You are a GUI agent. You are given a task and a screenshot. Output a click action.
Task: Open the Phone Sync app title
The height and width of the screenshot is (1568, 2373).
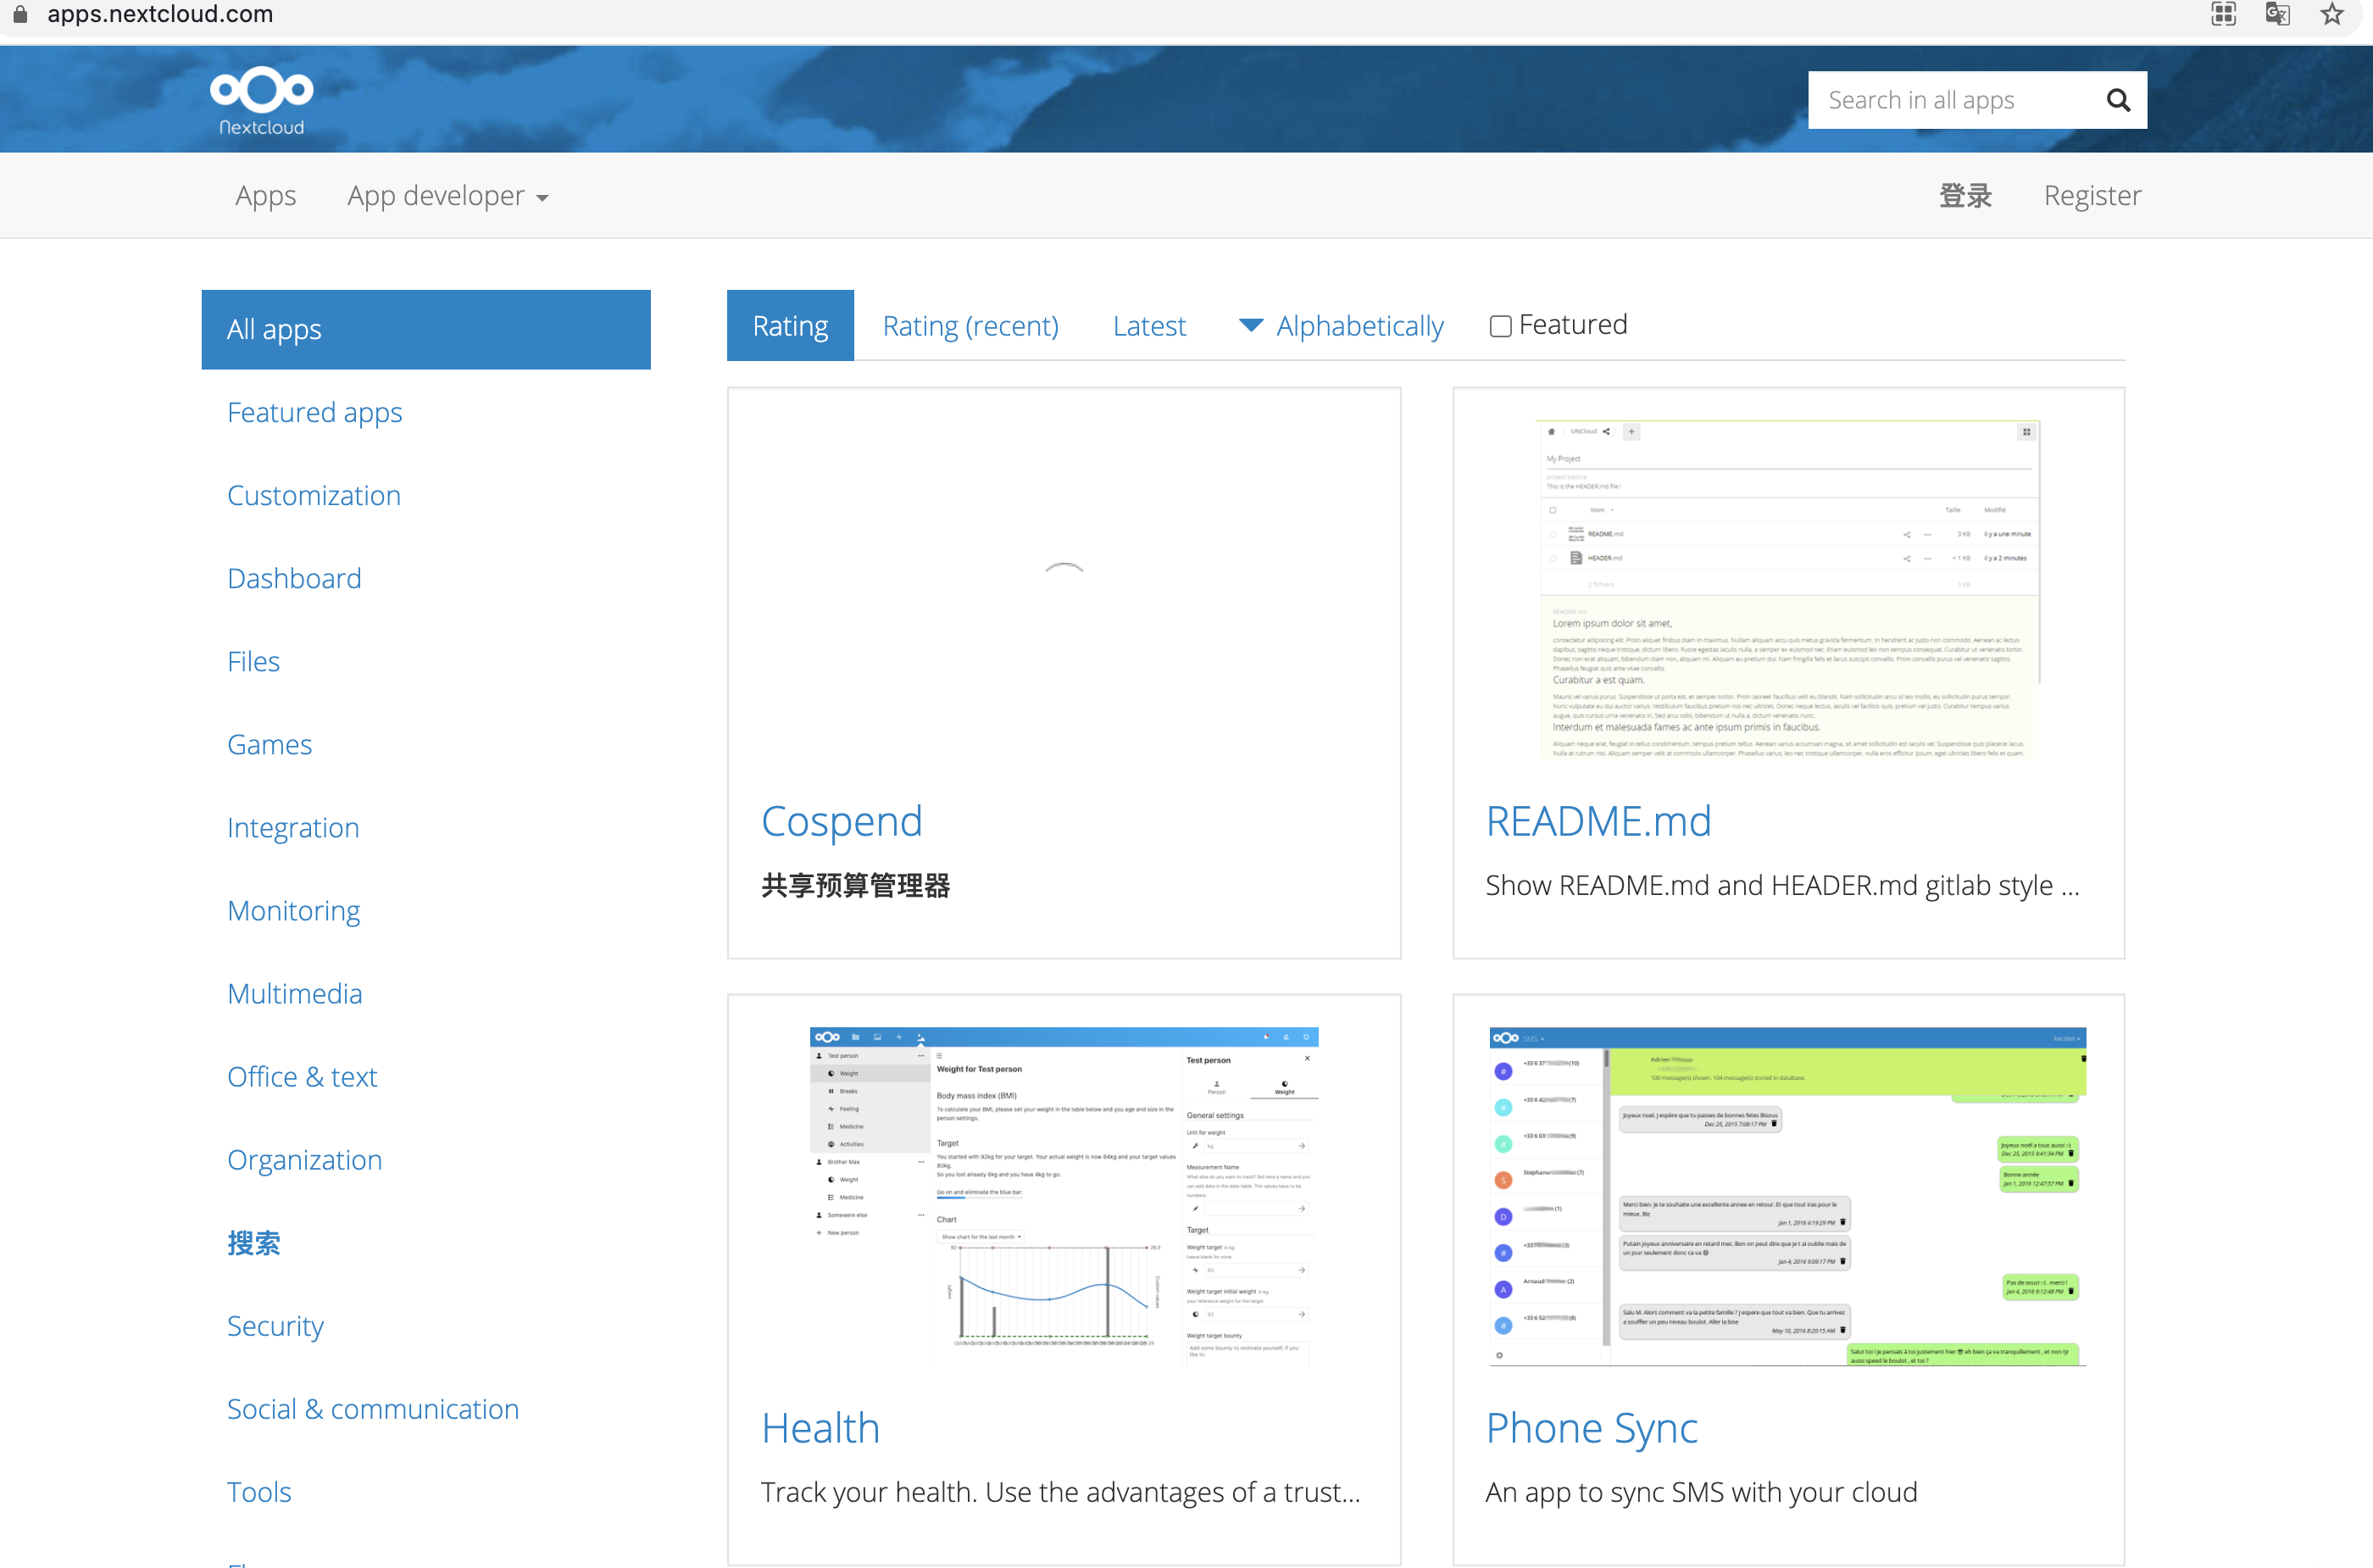[1591, 1427]
